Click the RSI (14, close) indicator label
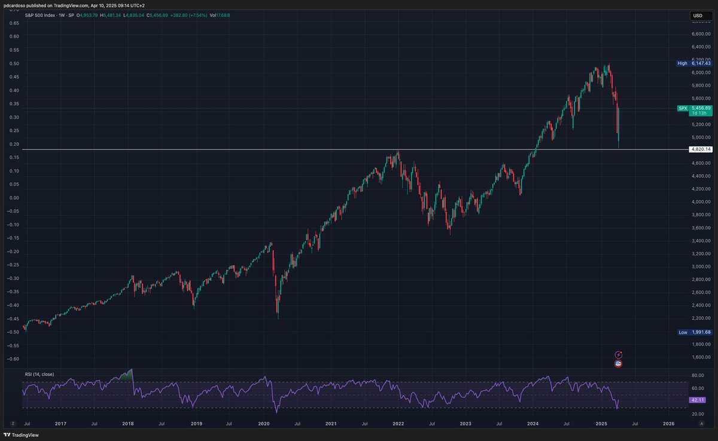Viewport: 718px width, 441px height. [39, 374]
